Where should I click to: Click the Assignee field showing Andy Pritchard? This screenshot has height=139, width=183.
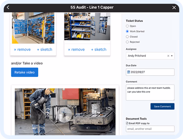150,56
